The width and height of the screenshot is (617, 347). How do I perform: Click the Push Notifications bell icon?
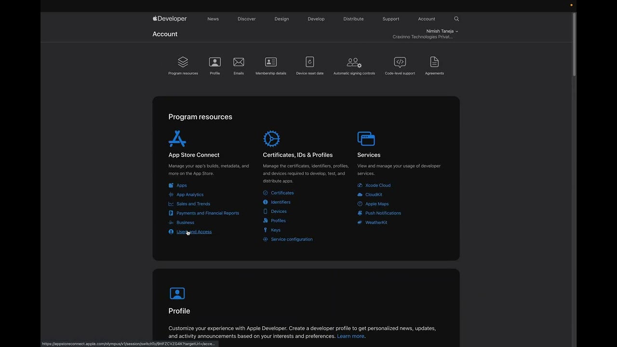[x=360, y=213]
